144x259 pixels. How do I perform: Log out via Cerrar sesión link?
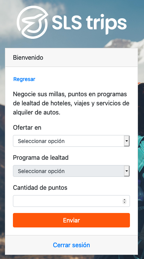point(71,245)
